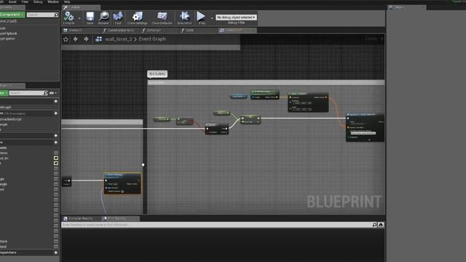
Task: Click the Find Results search magnifier icon
Action: coord(374,225)
